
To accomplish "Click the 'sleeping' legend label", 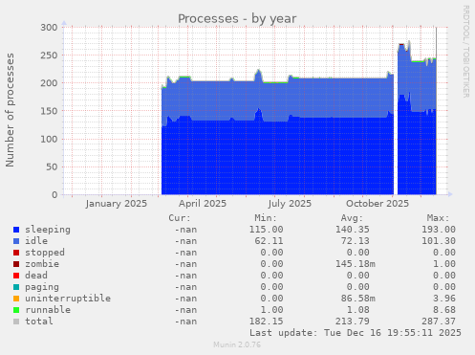I will point(48,230).
